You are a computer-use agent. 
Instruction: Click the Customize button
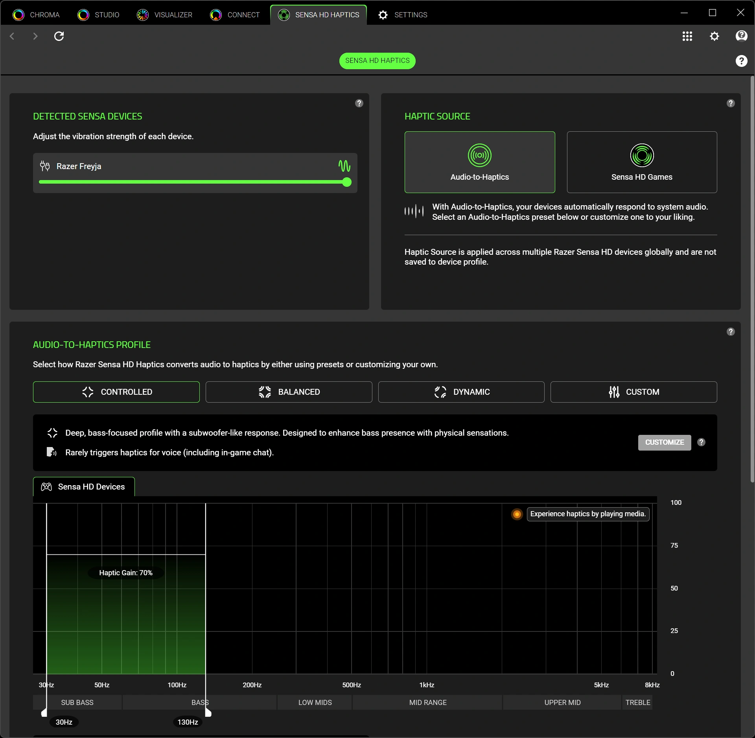[665, 442]
